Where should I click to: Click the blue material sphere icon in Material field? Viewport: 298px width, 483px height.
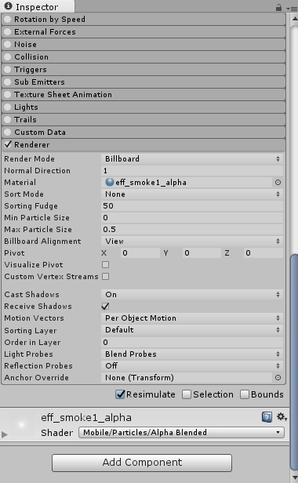(x=110, y=182)
